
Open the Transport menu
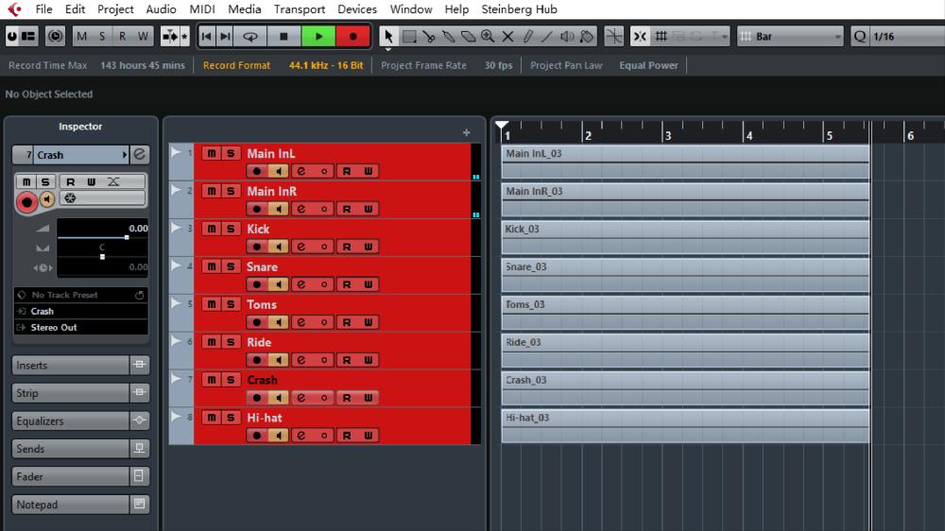pyautogui.click(x=299, y=9)
